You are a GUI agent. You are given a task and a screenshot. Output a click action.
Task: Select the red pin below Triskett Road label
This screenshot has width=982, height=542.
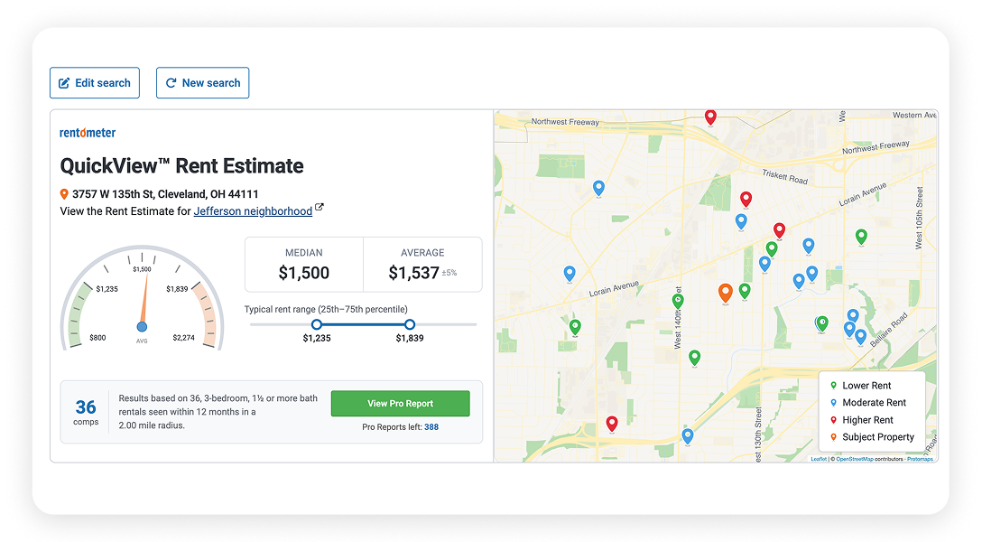746,200
